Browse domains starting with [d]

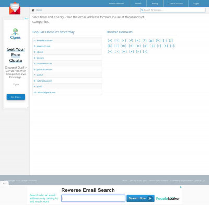(x=131, y=40)
